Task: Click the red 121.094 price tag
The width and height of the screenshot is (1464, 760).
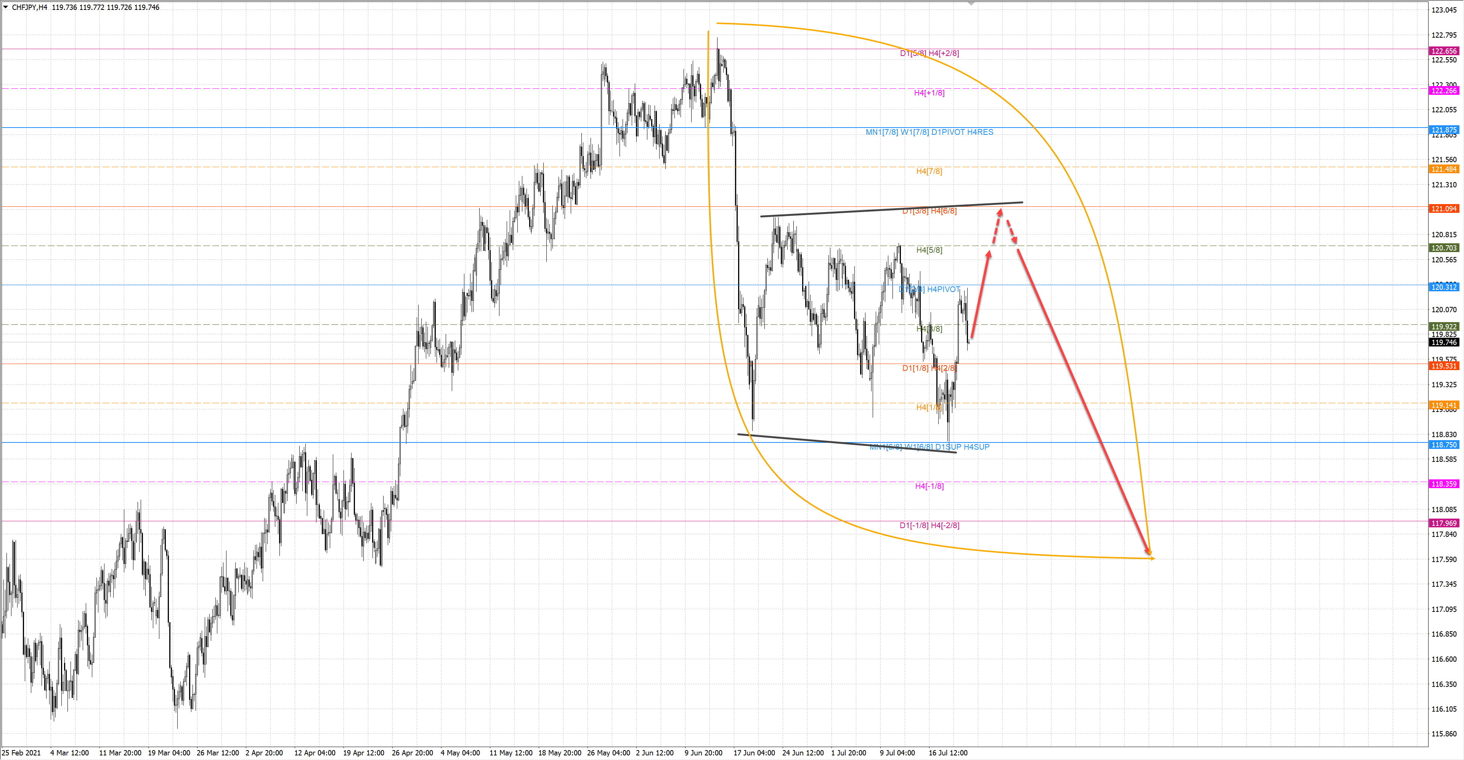Action: click(x=1443, y=209)
